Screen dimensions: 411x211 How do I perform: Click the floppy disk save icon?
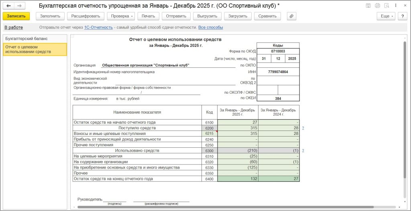click(x=368, y=6)
